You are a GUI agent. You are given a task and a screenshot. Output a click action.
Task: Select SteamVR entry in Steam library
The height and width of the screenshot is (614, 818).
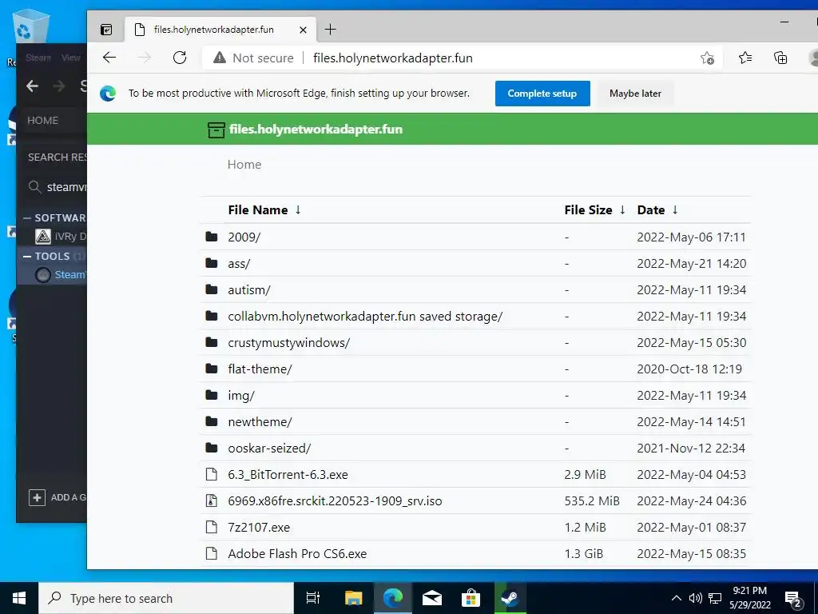(52, 275)
